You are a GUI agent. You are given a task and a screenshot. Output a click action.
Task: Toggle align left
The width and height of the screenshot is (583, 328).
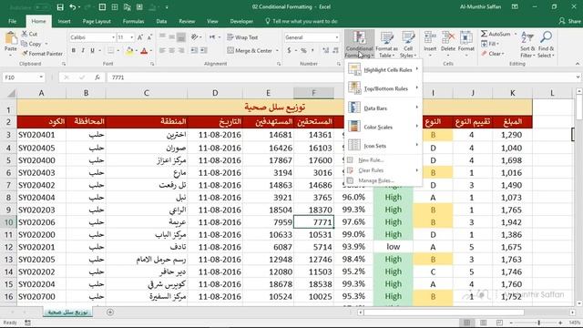[x=162, y=51]
